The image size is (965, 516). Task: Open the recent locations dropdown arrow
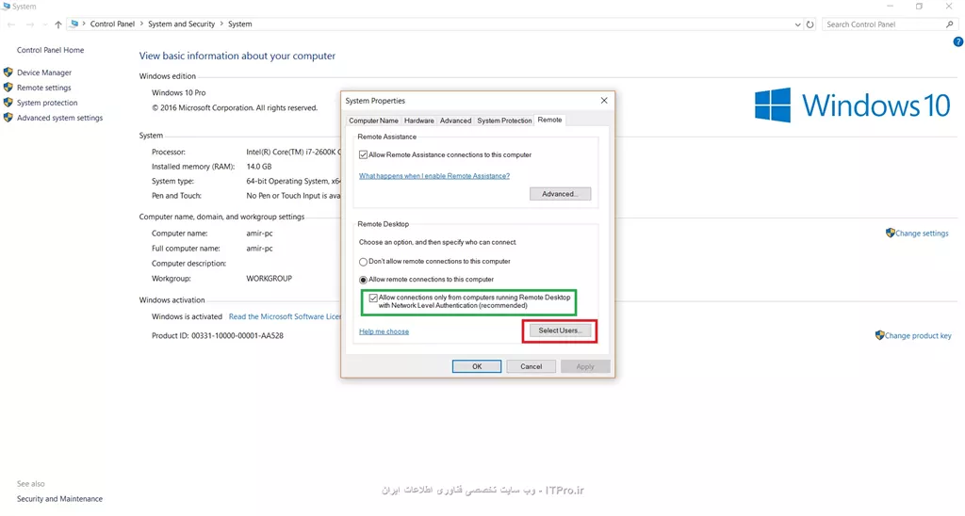[45, 24]
